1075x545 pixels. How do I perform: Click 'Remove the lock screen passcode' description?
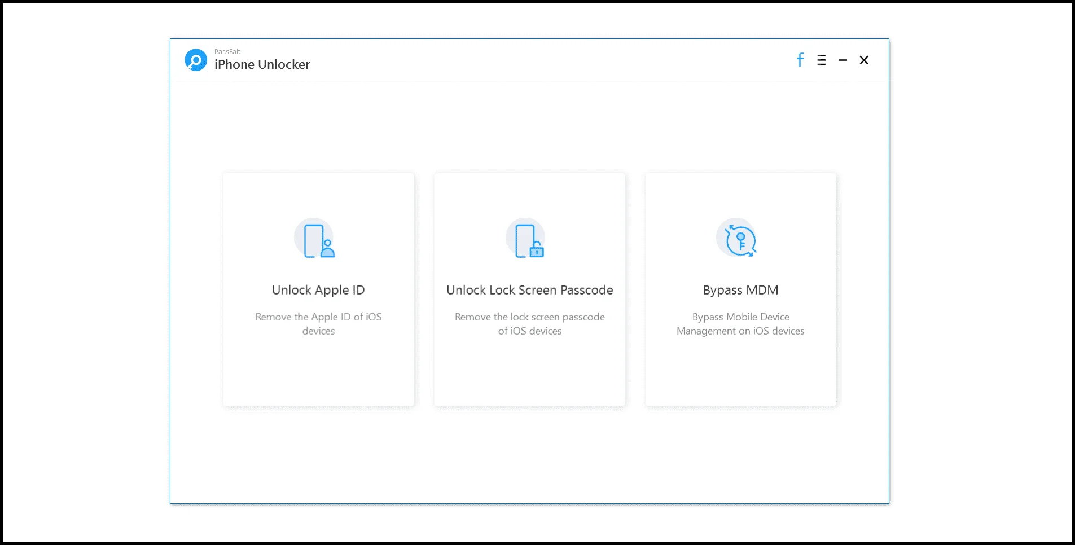[530, 324]
